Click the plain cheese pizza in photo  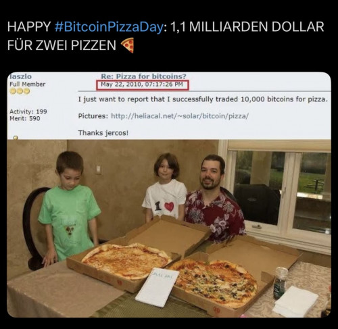[x=126, y=261]
